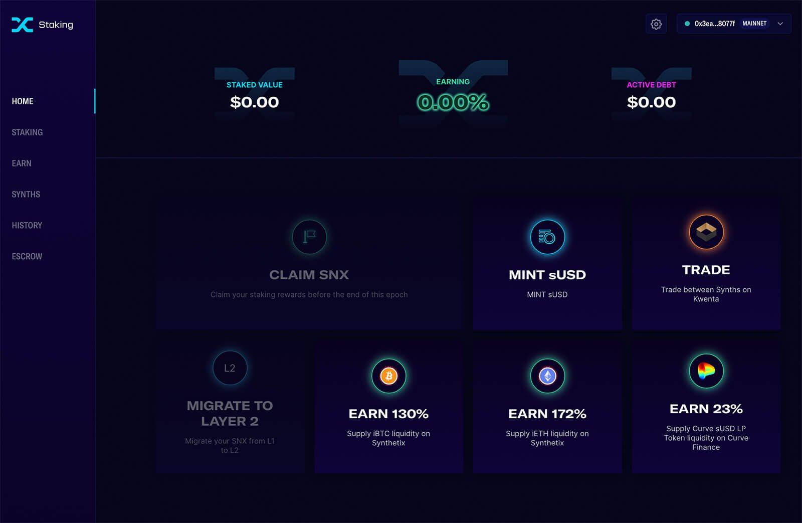Click the EARNING 0.00% percentage display
The height and width of the screenshot is (523, 802).
(x=452, y=102)
